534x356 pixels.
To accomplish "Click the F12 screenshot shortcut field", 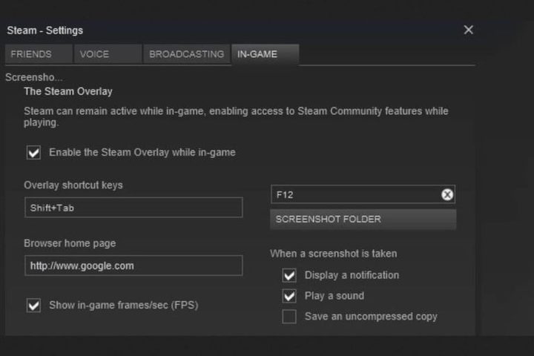I will click(363, 194).
